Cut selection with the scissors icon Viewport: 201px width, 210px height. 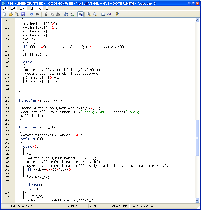(46, 14)
